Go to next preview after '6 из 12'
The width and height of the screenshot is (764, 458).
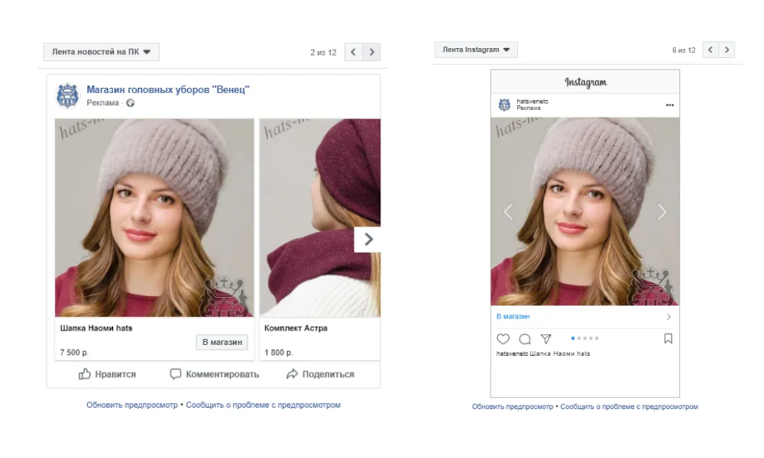click(x=727, y=50)
